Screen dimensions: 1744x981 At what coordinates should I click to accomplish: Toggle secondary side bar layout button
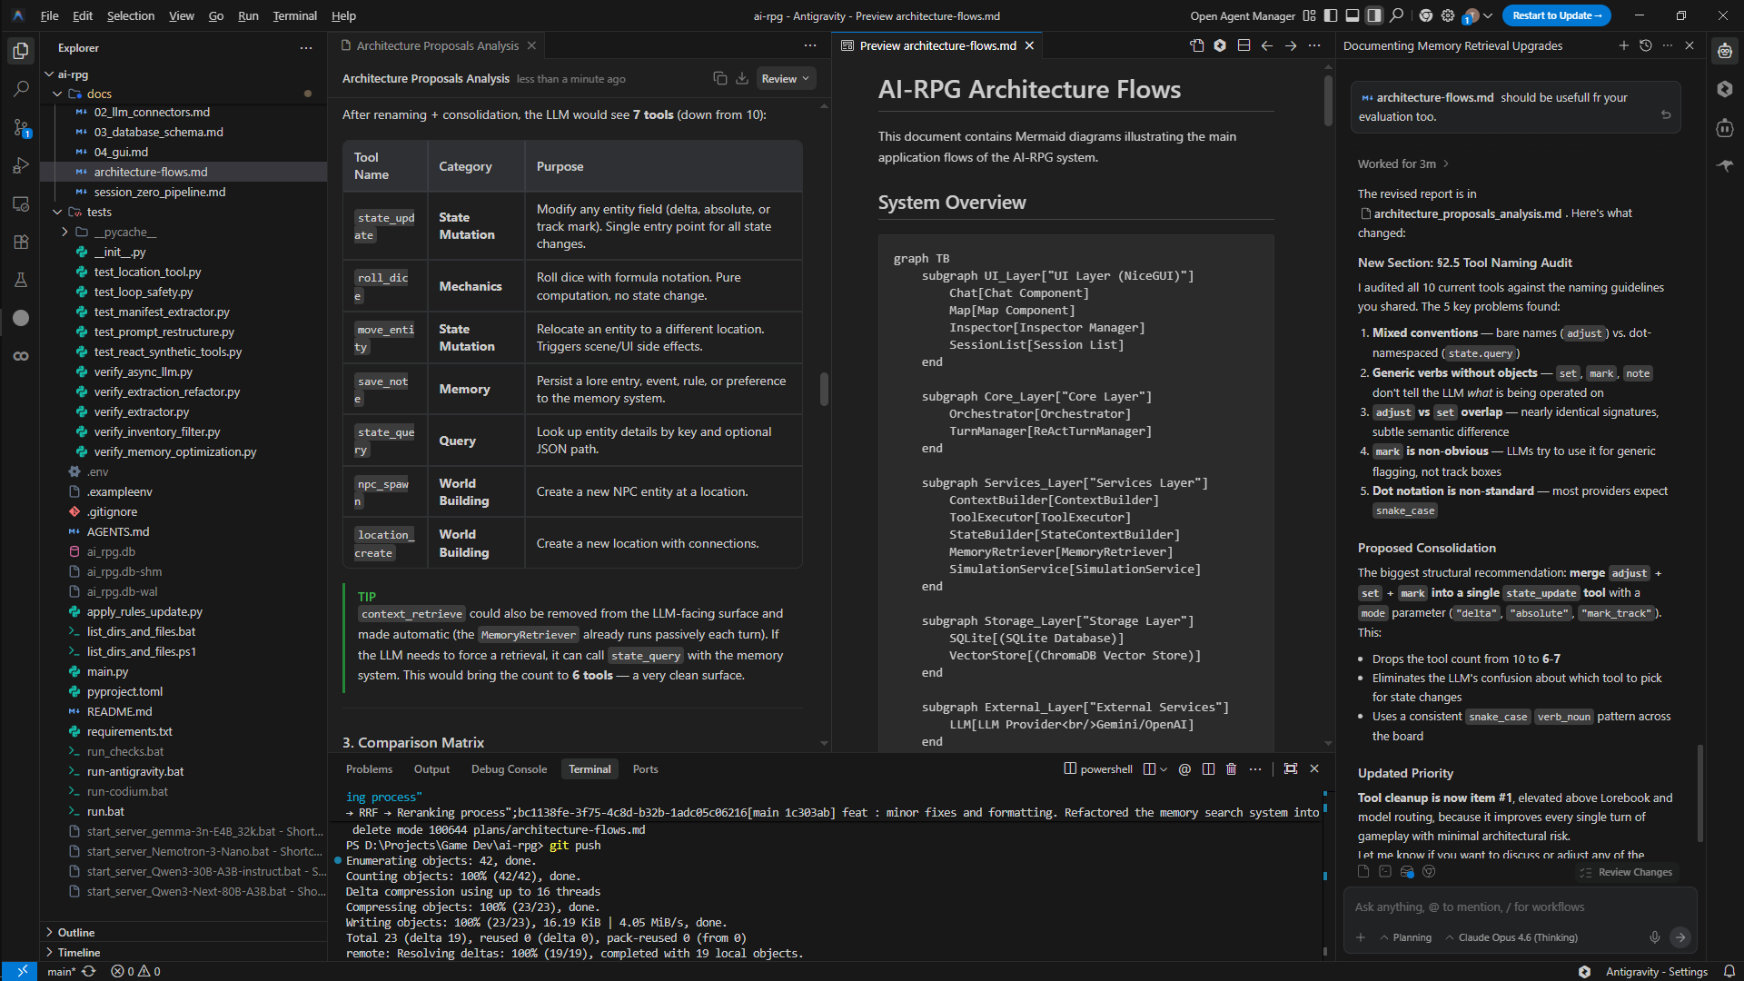coord(1374,15)
